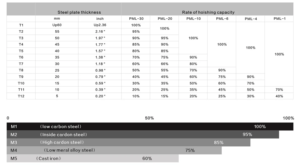Select the M3 High cardon steel bar
Screen dimensions: 302x166
pyautogui.click(x=128, y=142)
